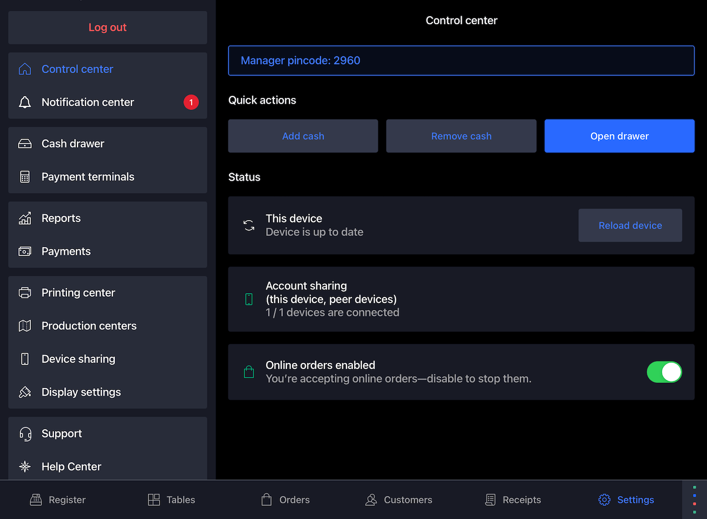This screenshot has width=707, height=519.
Task: Click the Payment terminals calculator icon
Action: [25, 177]
